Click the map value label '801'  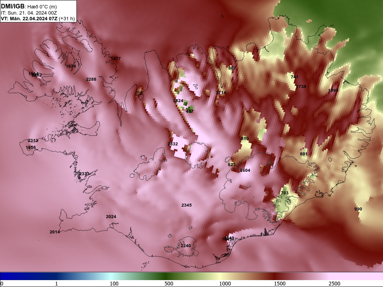pyautogui.click(x=304, y=154)
